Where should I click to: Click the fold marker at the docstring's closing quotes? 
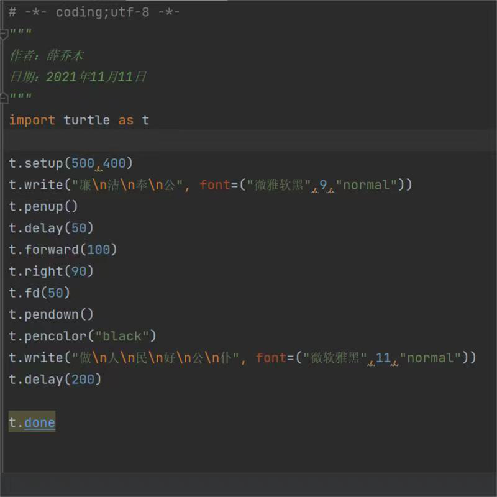tap(4, 98)
